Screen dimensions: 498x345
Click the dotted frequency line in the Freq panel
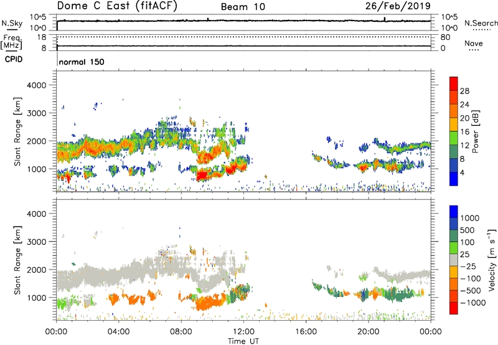(x=243, y=37)
